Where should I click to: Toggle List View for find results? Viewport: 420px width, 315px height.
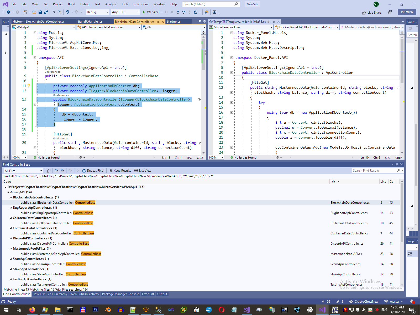(x=143, y=171)
